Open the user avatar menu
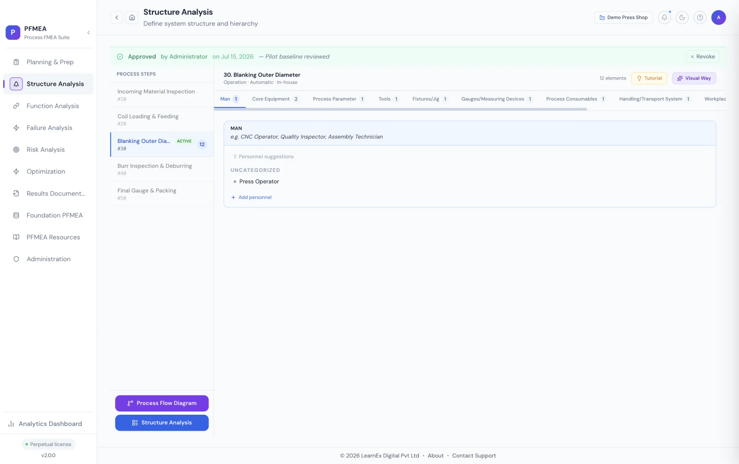 click(x=718, y=17)
